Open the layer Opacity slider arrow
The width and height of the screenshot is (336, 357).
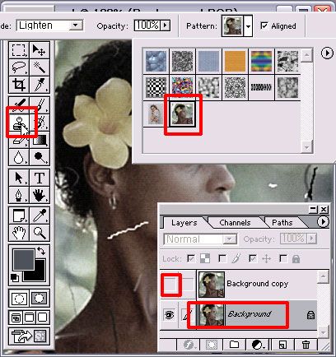click(311, 239)
